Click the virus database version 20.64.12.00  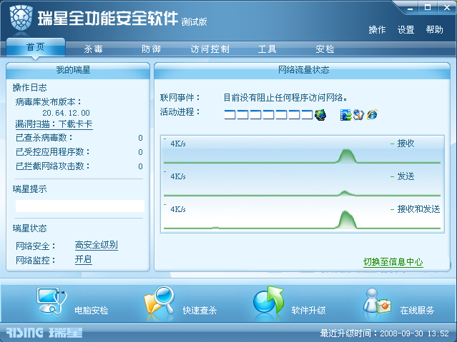click(67, 113)
